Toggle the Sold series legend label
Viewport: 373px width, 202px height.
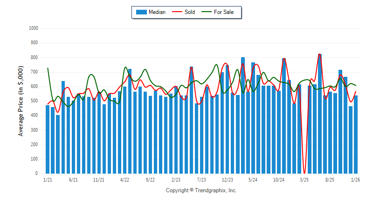click(190, 12)
